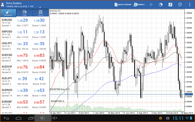
Task: Switch to the Quotazioni tab
Action: (x=8, y=13)
